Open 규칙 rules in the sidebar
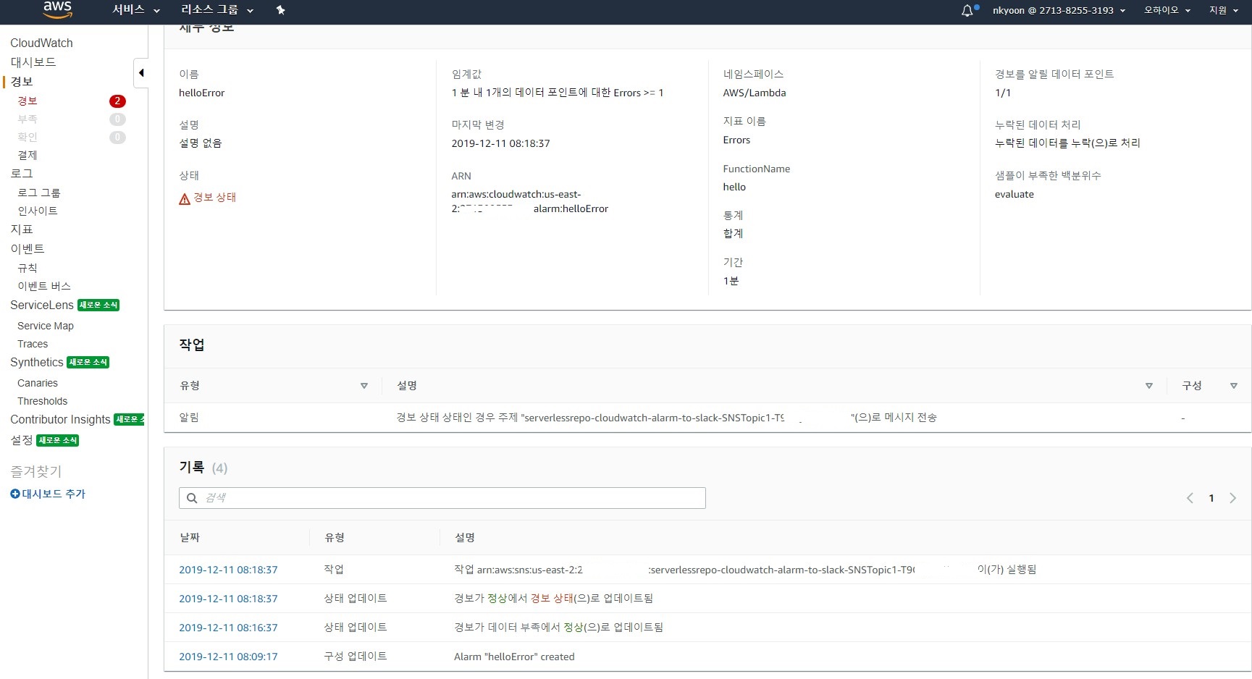Viewport: 1252px width, 679px height. pos(28,268)
